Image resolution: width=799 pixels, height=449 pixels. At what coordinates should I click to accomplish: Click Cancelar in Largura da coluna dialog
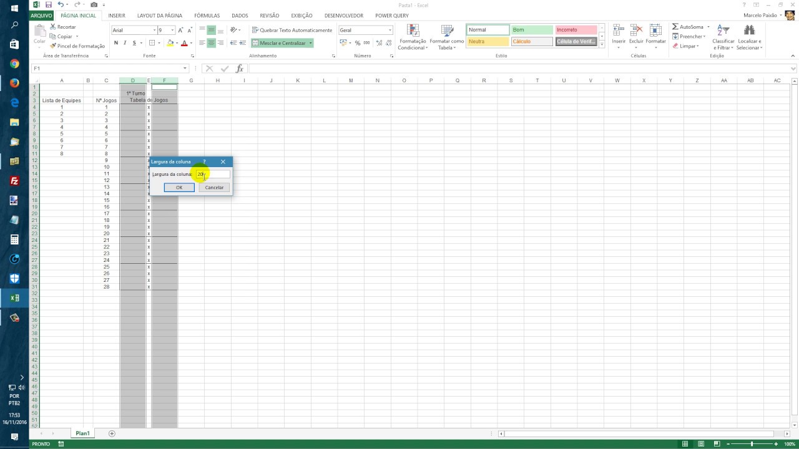tap(214, 187)
